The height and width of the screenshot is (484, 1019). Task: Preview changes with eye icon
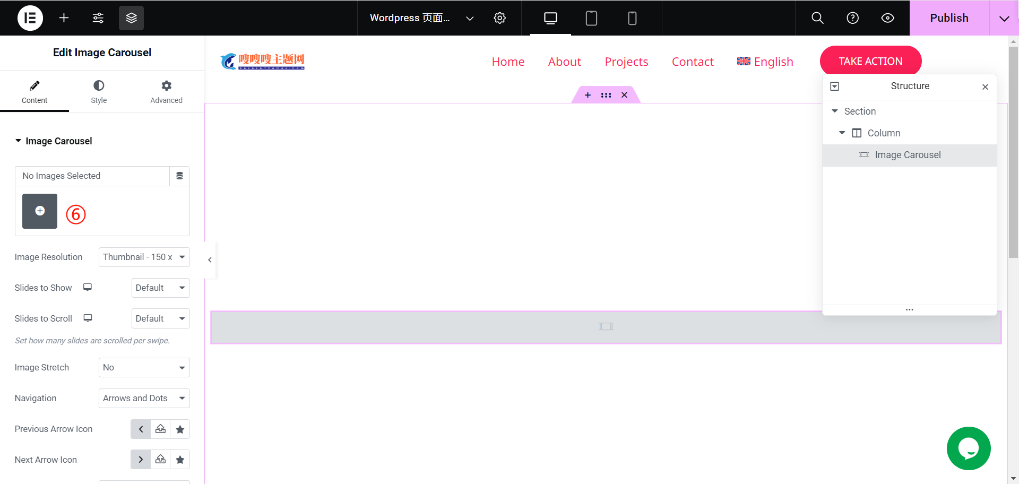click(887, 18)
